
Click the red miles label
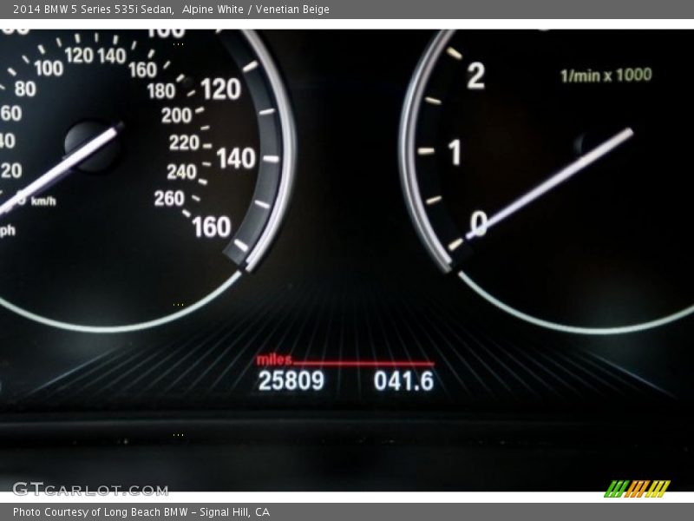[x=274, y=359]
